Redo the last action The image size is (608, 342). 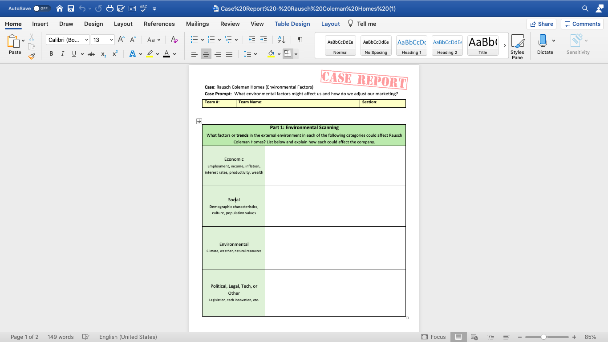[x=98, y=8]
